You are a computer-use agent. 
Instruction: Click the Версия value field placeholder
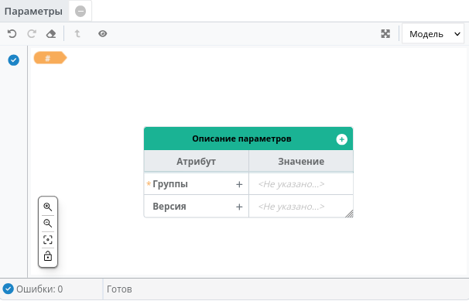tap(291, 207)
